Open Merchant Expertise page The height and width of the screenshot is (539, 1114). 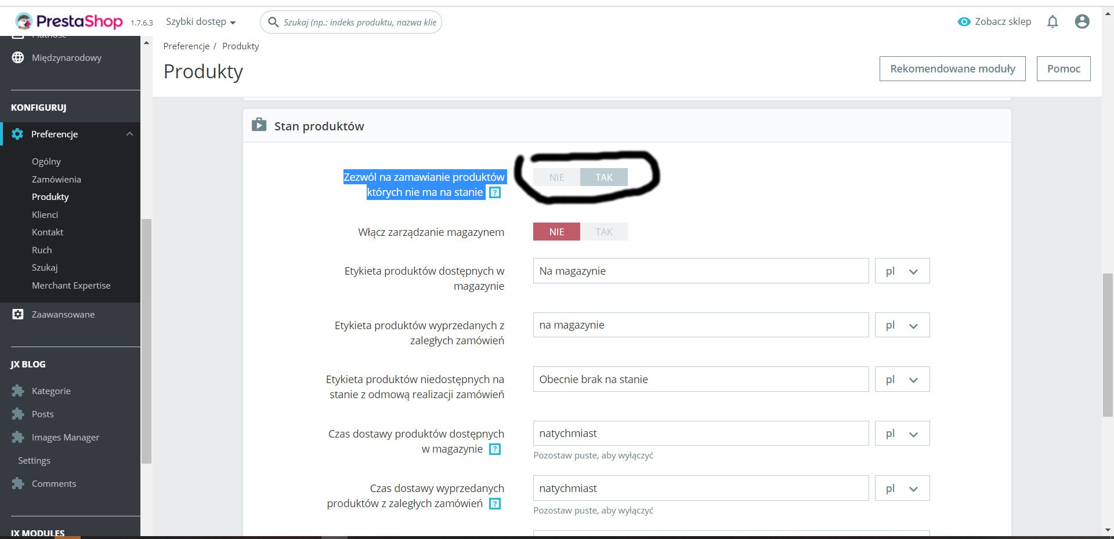pos(71,285)
